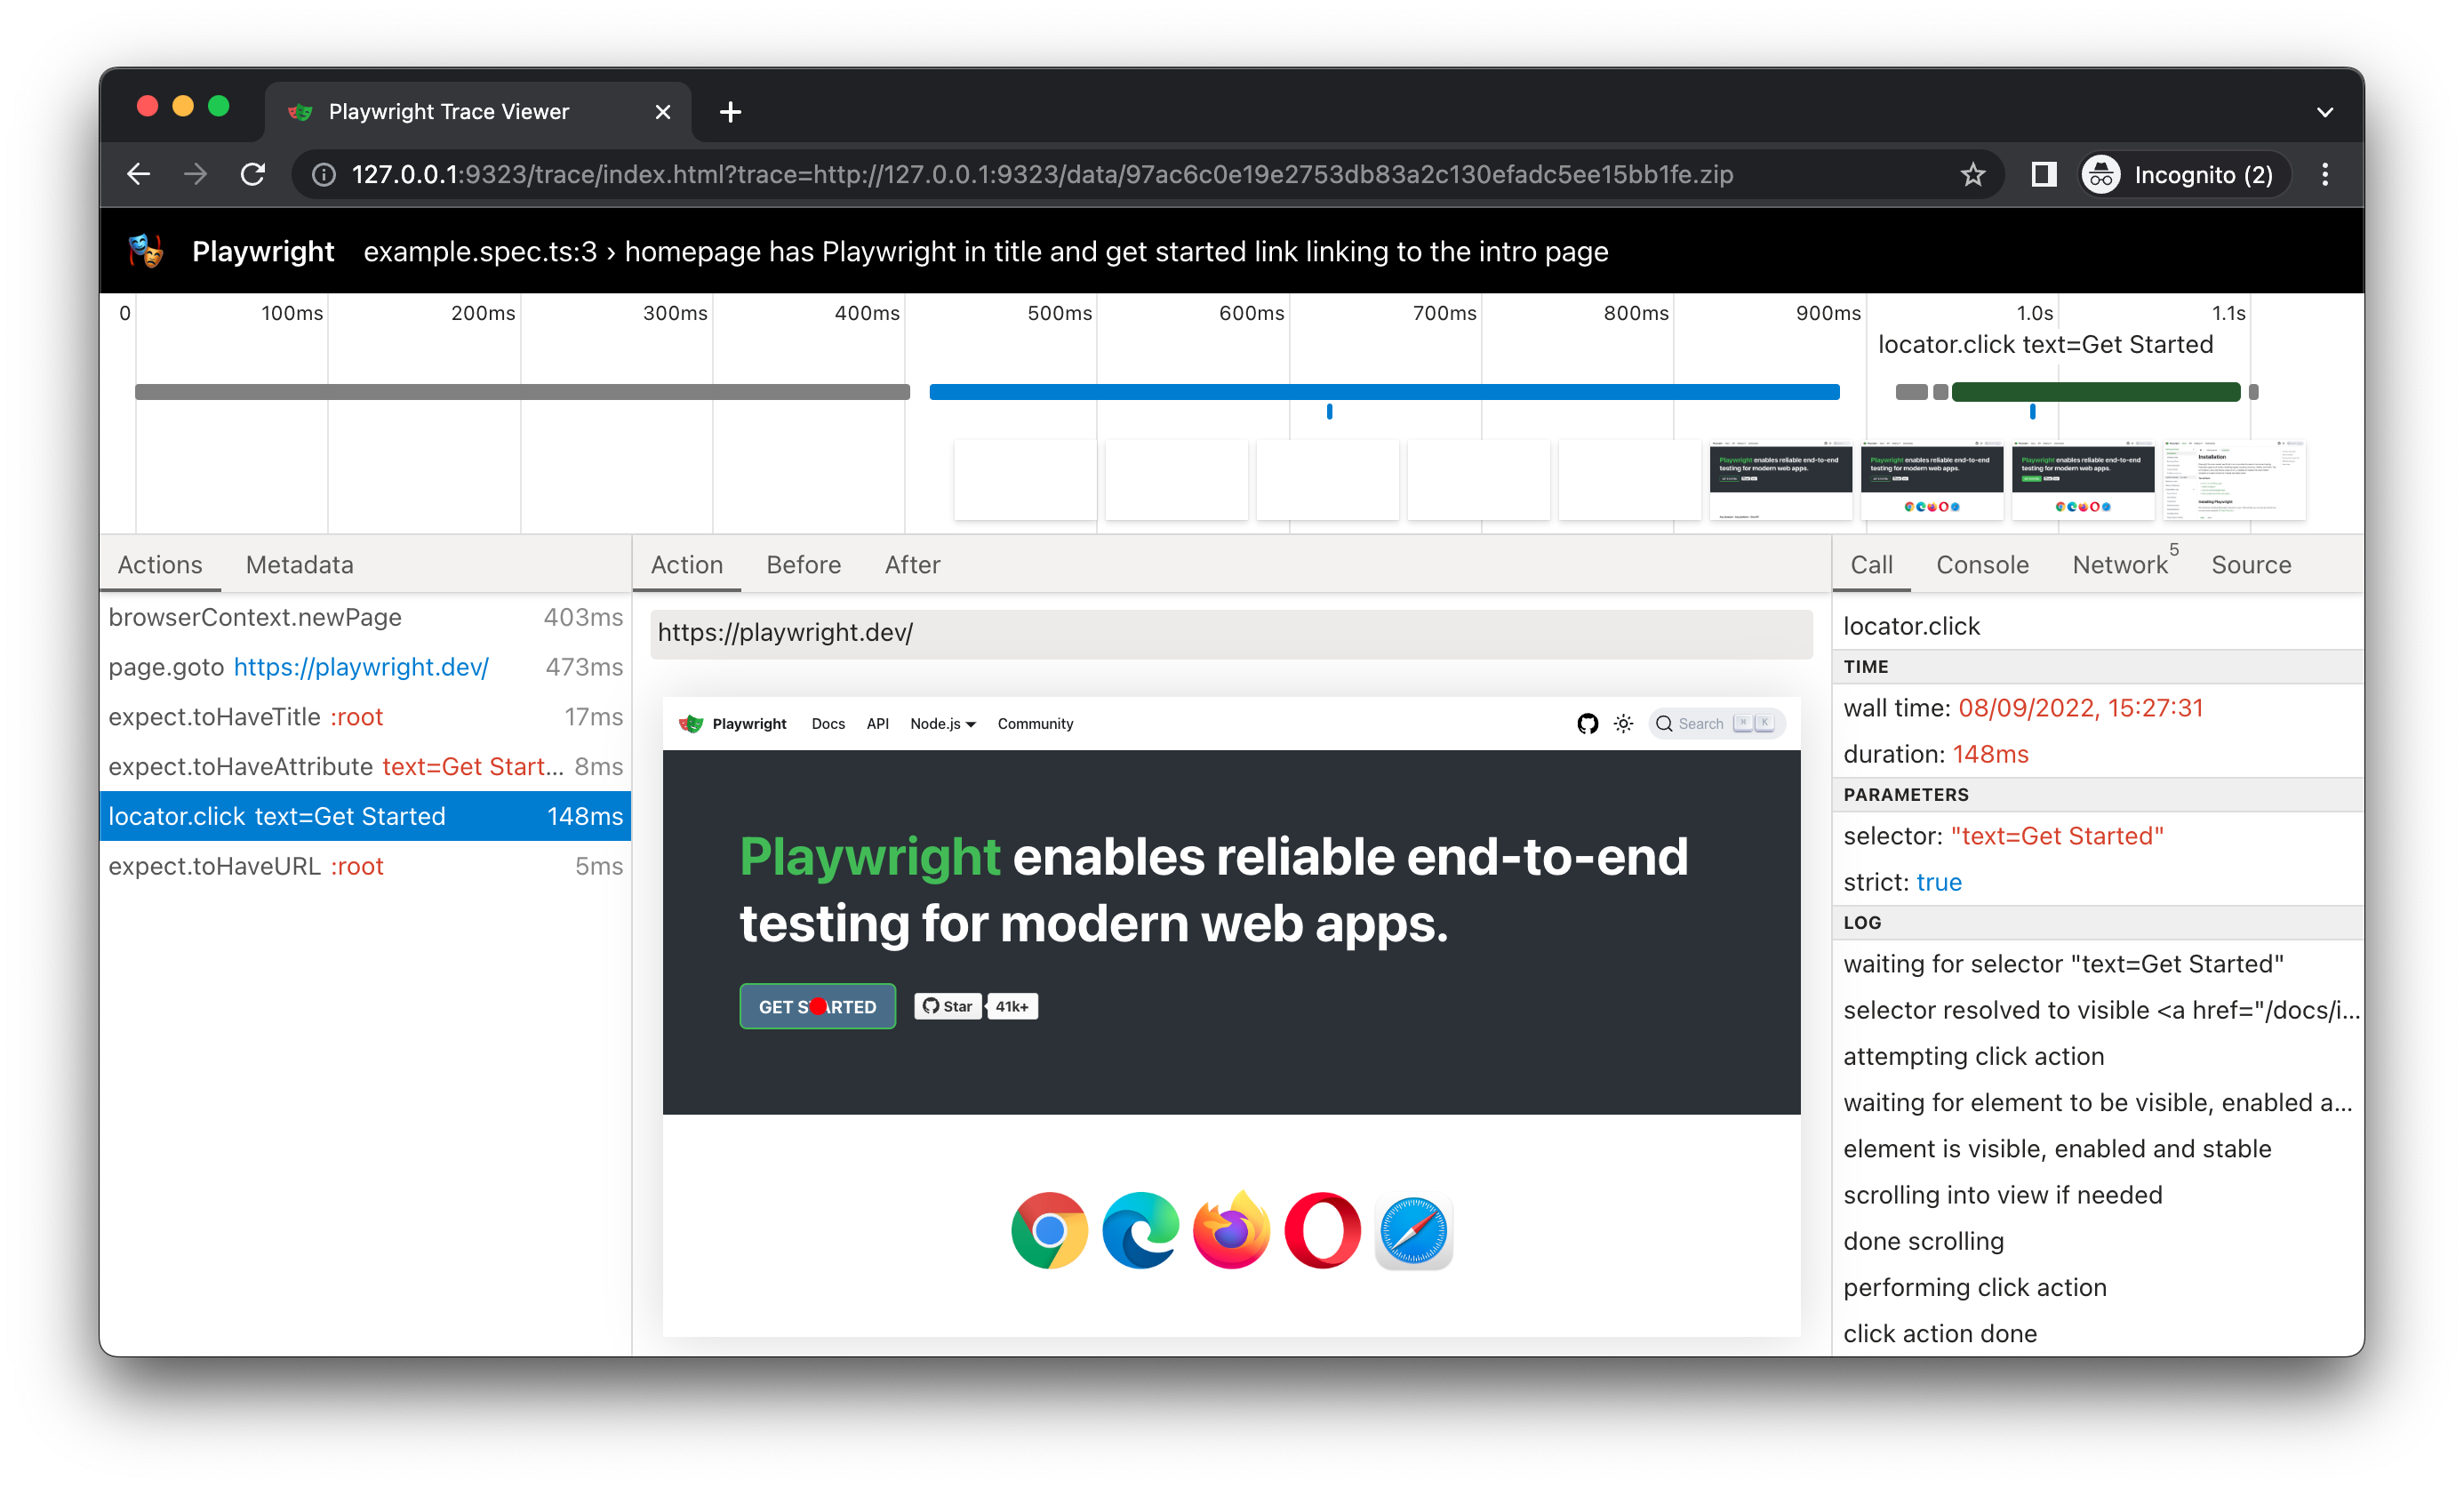Switch to the Before snapshot tab
This screenshot has height=1488, width=2464.
pos(803,565)
